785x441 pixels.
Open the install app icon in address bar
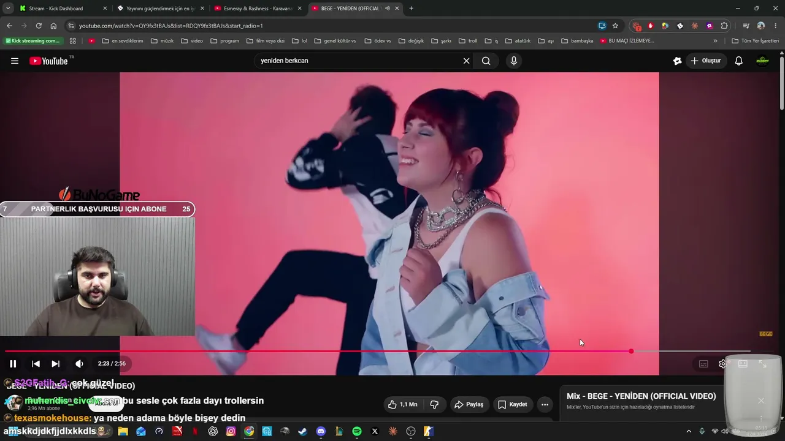coord(602,26)
